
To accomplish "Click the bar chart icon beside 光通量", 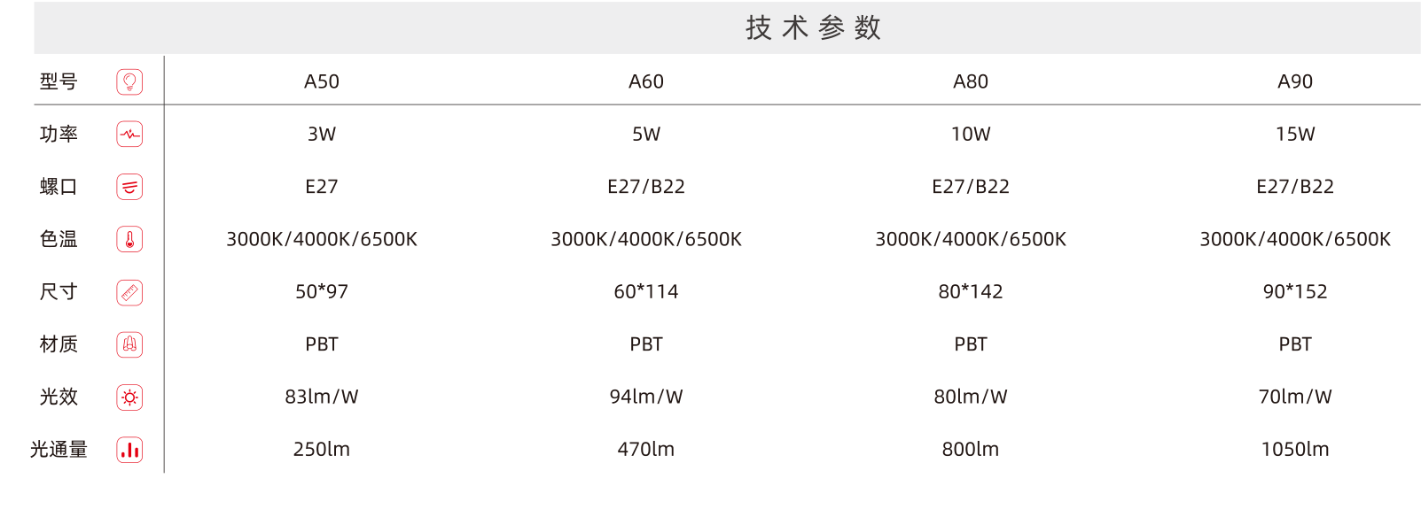I will [129, 450].
